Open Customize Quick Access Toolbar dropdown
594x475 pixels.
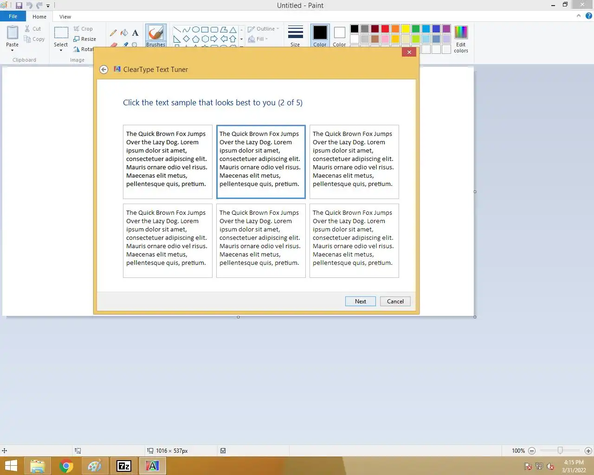click(x=48, y=6)
